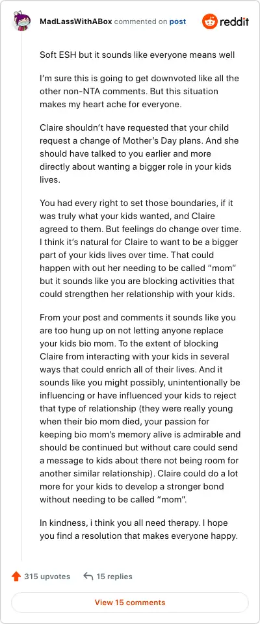Image resolution: width=260 pixels, height=624 pixels.
Task: Click the orange Reddit Snoo logo icon
Action: (209, 21)
